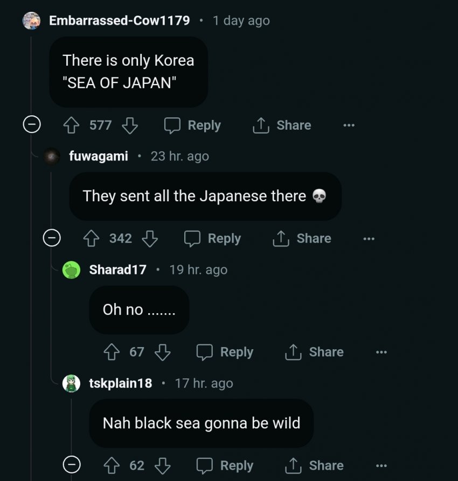Reply to the "SEA OF JAPAN" comment

point(192,125)
